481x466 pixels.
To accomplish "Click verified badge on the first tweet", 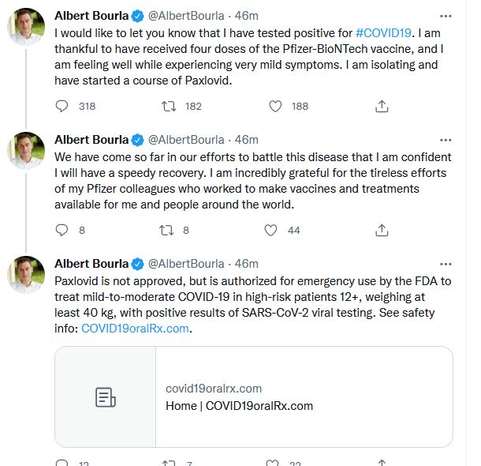I will (138, 16).
